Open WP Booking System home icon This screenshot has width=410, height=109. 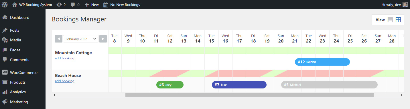(x=15, y=5)
